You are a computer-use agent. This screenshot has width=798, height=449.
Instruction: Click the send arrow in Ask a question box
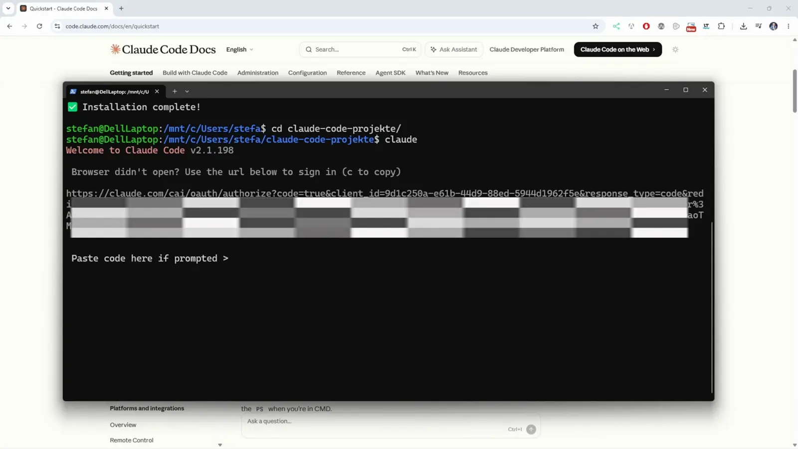[x=531, y=430]
